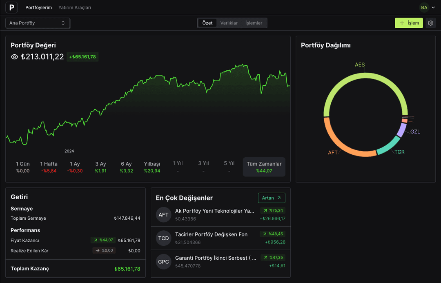The width and height of the screenshot is (441, 283).
Task: Click the TCD fund avatar icon
Action: 163,238
